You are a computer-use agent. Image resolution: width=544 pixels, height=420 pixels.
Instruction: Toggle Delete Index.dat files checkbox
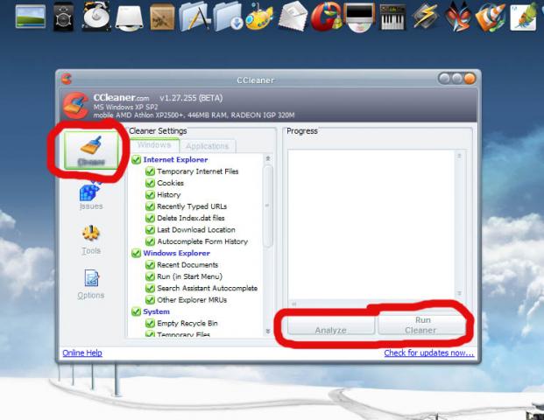point(150,218)
